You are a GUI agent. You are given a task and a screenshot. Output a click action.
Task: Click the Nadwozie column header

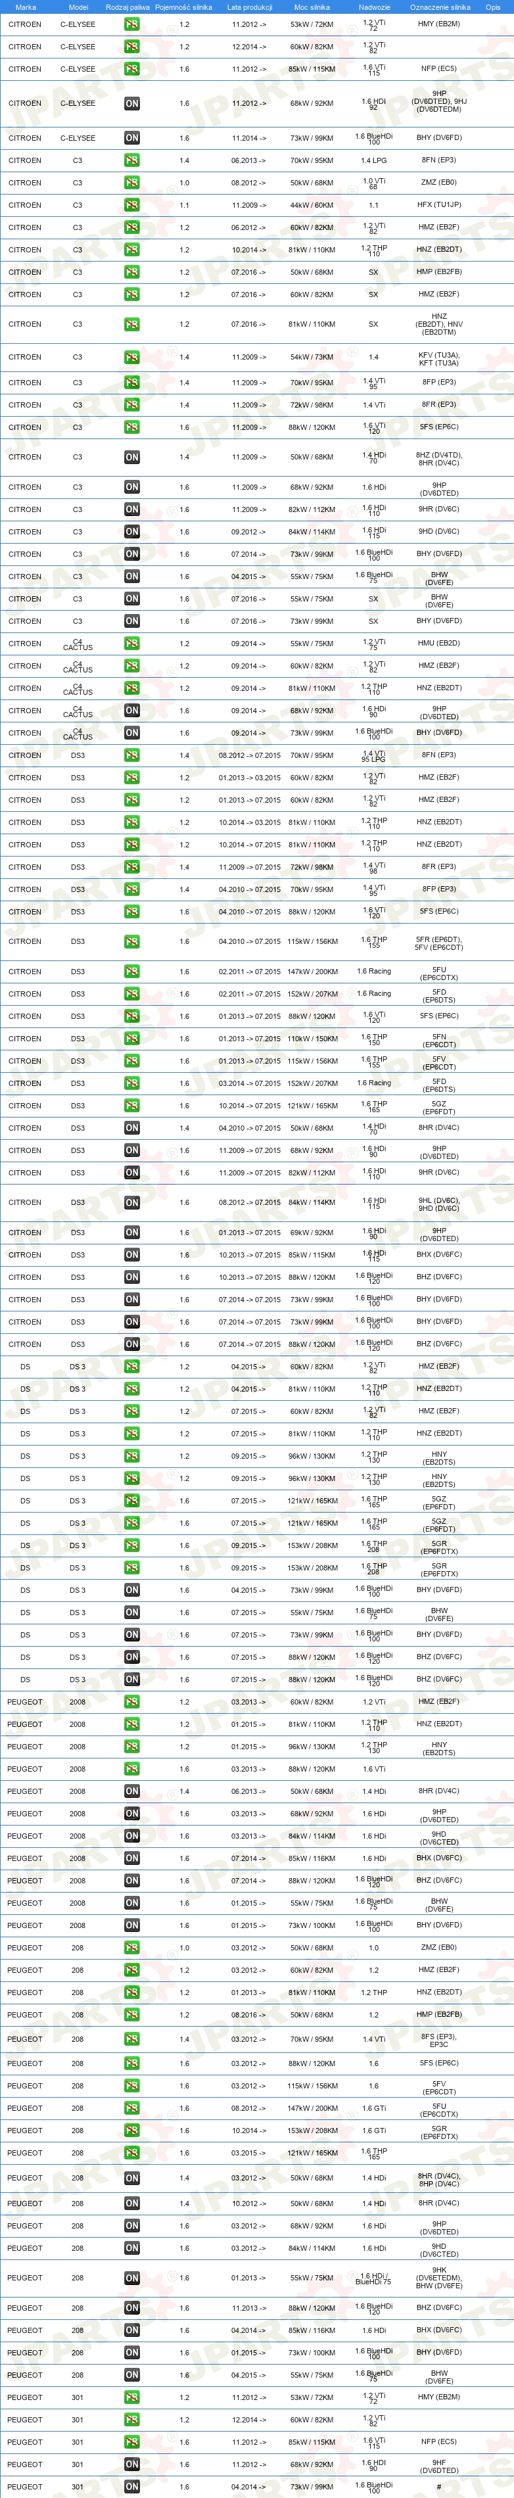pyautogui.click(x=373, y=7)
